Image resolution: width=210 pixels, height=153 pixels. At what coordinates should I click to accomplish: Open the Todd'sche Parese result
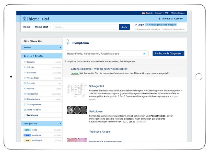(100, 132)
